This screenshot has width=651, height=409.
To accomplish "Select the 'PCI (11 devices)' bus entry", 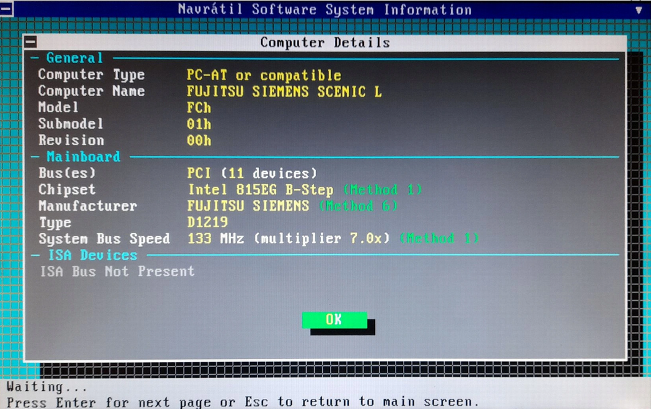I will (252, 173).
